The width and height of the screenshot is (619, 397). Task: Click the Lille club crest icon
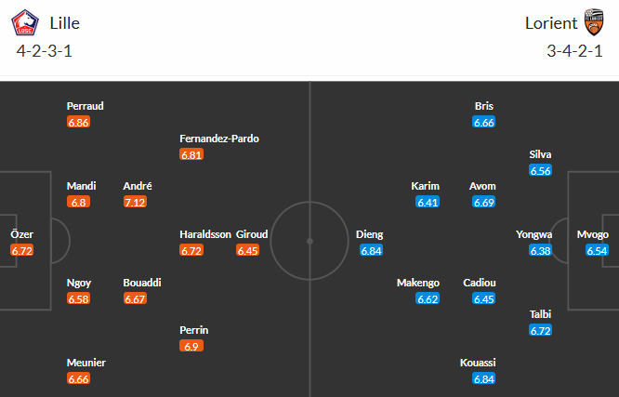click(27, 22)
